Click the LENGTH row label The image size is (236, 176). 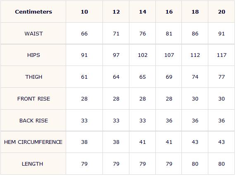tap(33, 164)
